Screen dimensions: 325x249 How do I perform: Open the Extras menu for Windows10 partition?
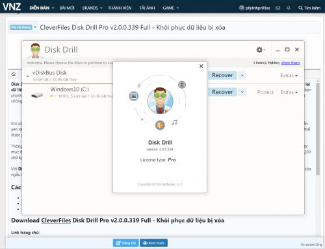tap(289, 92)
